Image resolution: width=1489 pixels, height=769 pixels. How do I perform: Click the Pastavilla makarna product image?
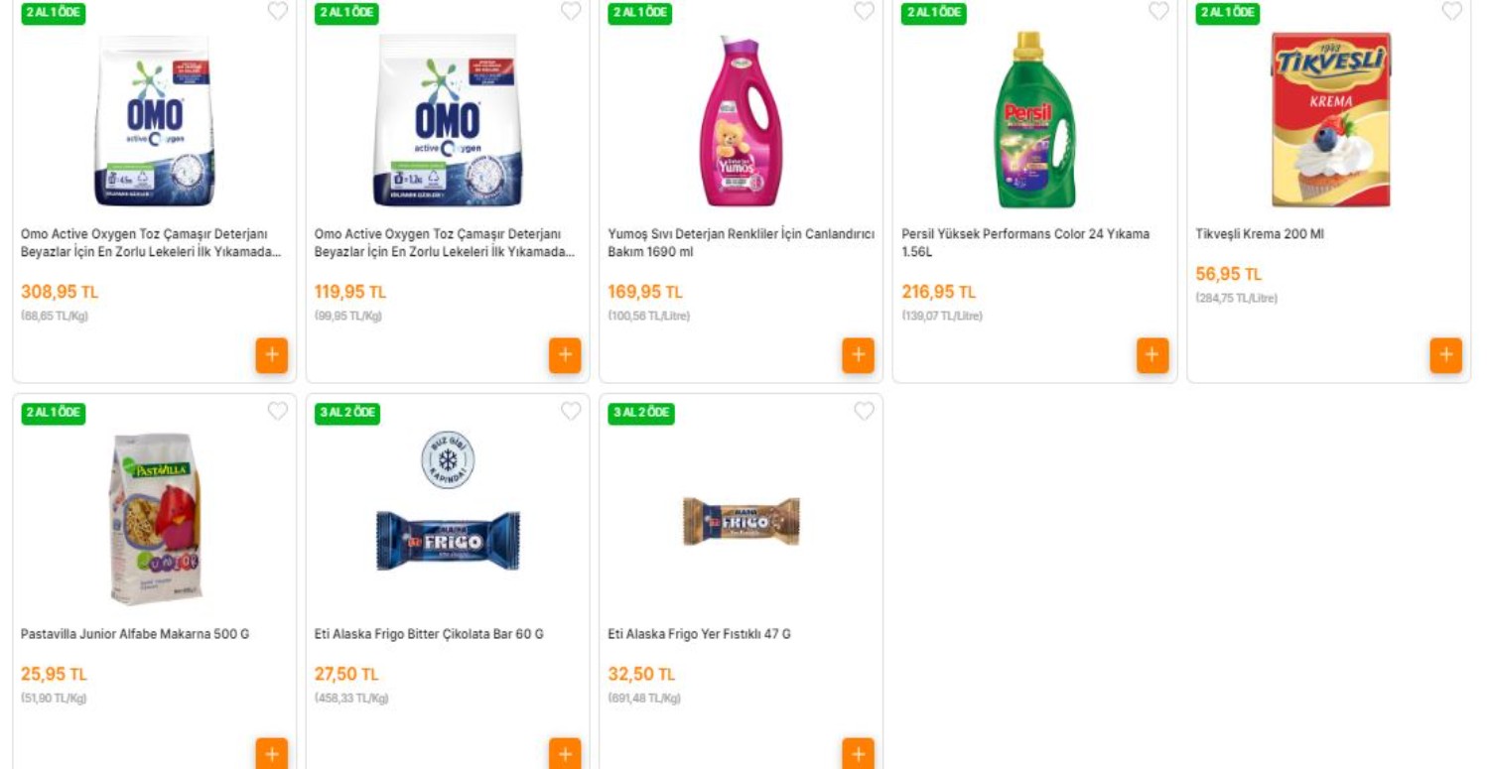click(x=154, y=514)
